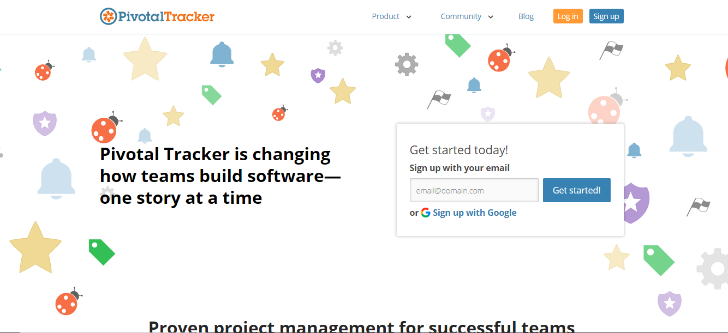Click the checkered flag near Sign up
This screenshot has height=333, width=728.
click(x=611, y=50)
